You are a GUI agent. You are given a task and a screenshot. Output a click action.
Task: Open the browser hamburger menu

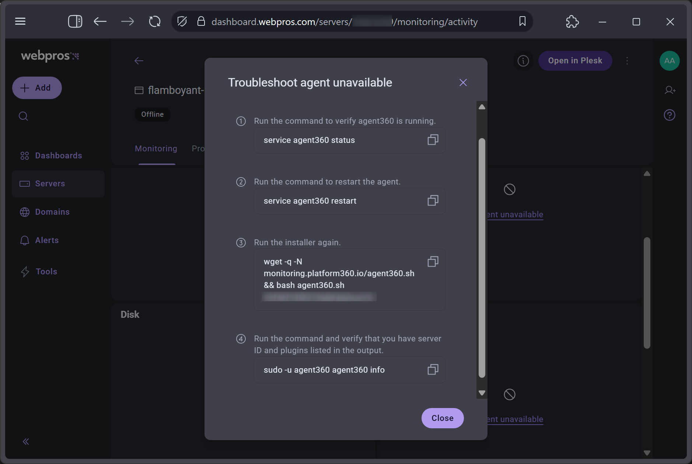click(20, 21)
